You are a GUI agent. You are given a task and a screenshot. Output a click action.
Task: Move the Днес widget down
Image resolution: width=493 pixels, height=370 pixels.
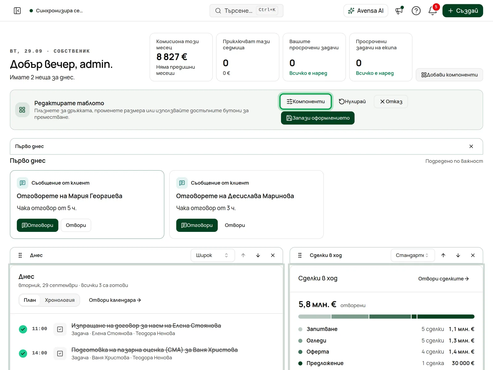coord(258,255)
